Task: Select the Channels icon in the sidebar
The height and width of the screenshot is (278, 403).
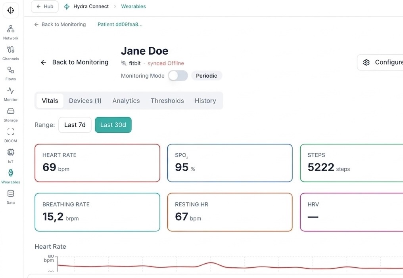Action: pos(10,50)
